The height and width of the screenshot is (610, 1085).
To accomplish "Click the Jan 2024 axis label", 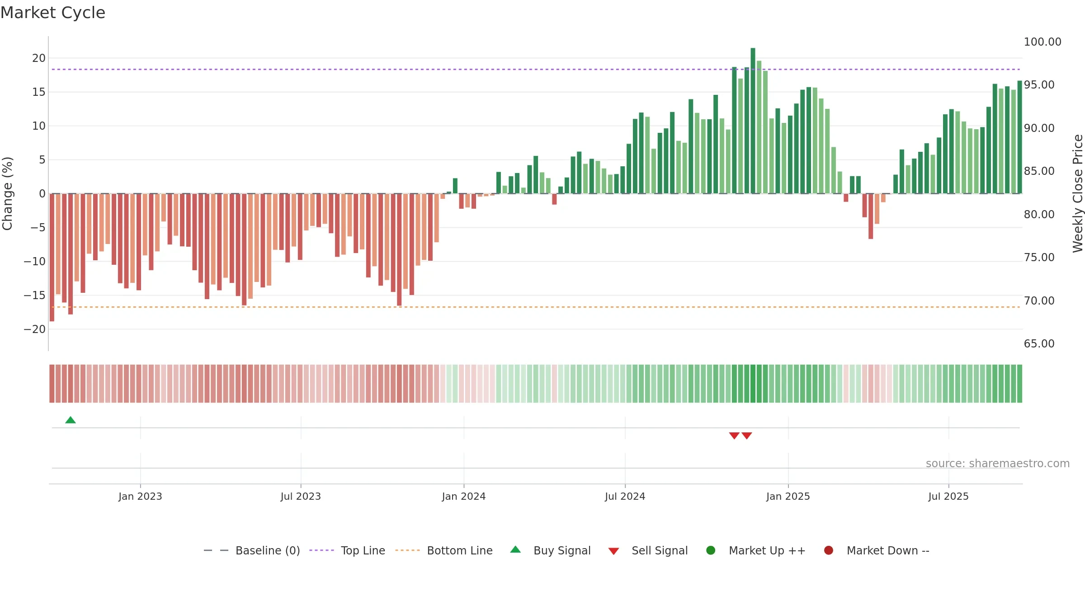I will (x=464, y=496).
